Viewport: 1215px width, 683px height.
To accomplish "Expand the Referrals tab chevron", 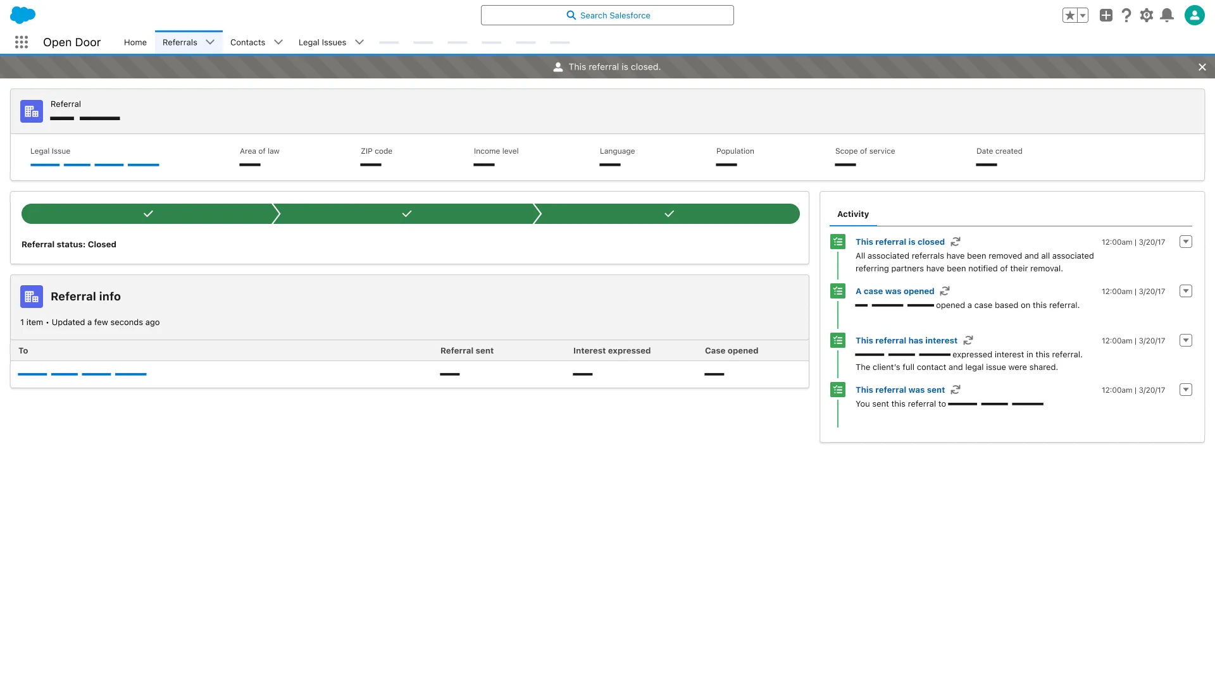I will click(210, 42).
